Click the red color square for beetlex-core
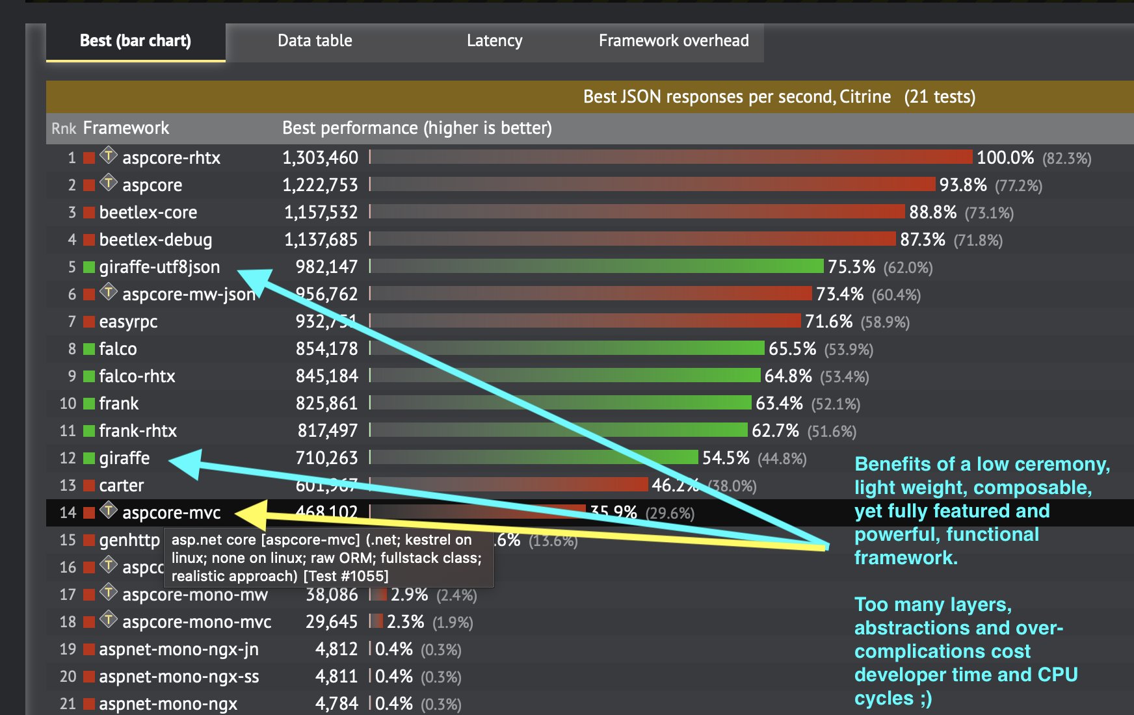 point(89,213)
